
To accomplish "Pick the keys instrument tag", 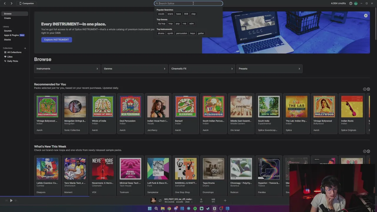I will [x=192, y=33].
